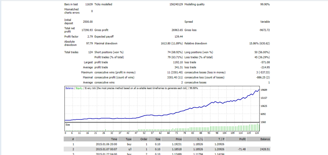The width and height of the screenshot is (328, 155).
Task: Click Long positions value 50 (56.00%)
Action: tap(262, 52)
